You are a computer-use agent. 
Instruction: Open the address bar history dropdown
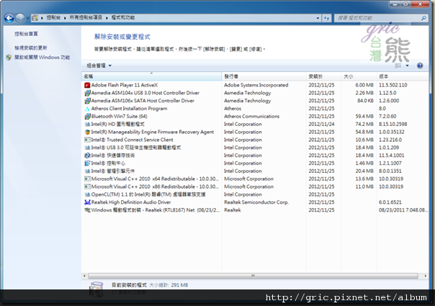(318, 18)
